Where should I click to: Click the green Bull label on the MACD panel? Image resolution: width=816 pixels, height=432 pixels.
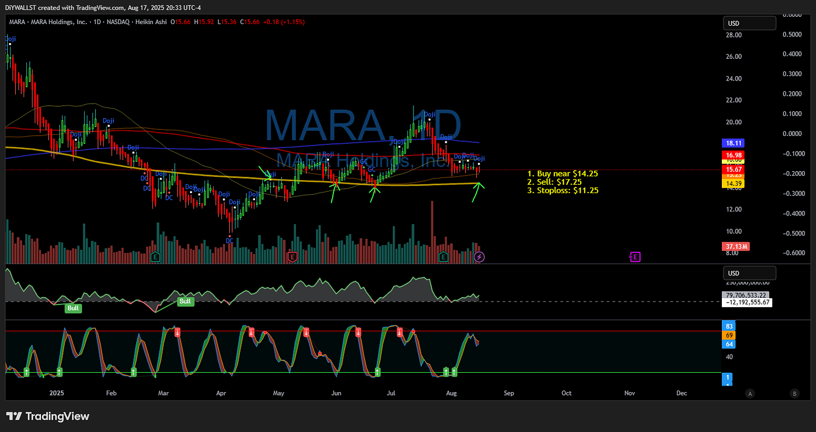tap(73, 308)
